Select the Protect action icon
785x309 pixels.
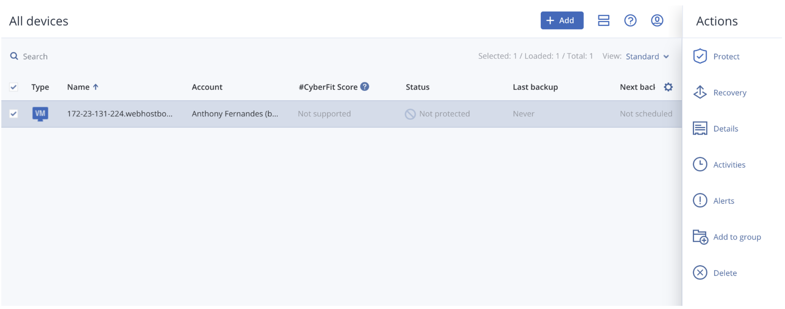click(x=700, y=56)
